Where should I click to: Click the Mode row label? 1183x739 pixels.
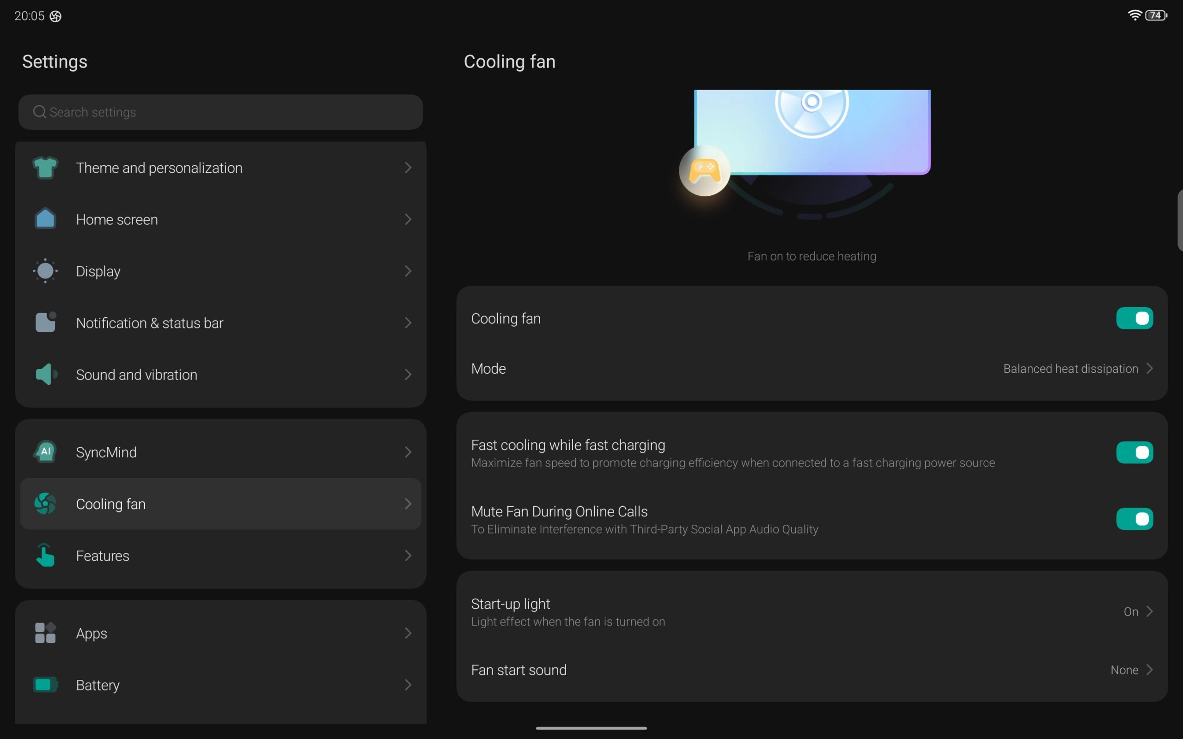488,369
